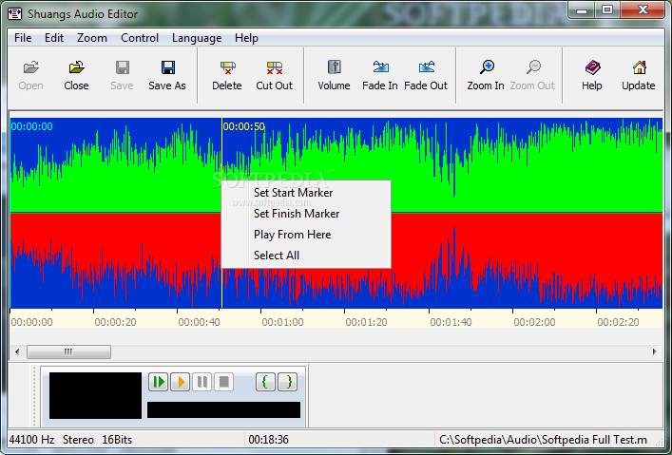Close the Shuangs Audio Editor window
The image size is (672, 455).
[x=643, y=10]
